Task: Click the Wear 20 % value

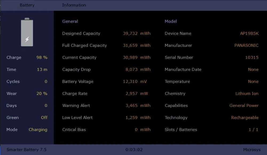Action: [x=42, y=94]
